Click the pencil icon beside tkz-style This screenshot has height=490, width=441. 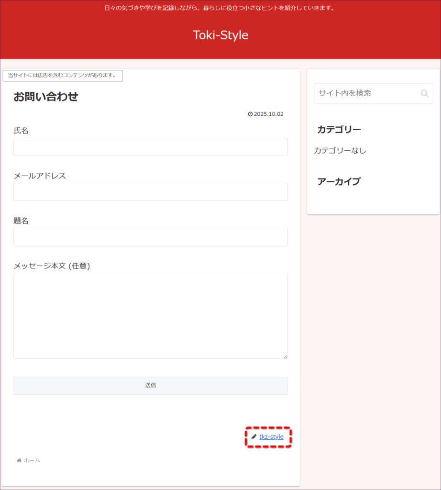pos(254,437)
